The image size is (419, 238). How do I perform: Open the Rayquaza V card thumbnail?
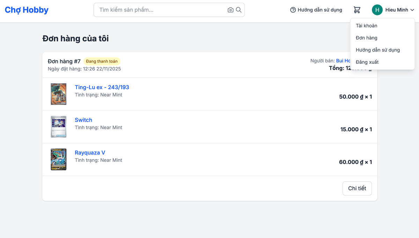pos(58,159)
